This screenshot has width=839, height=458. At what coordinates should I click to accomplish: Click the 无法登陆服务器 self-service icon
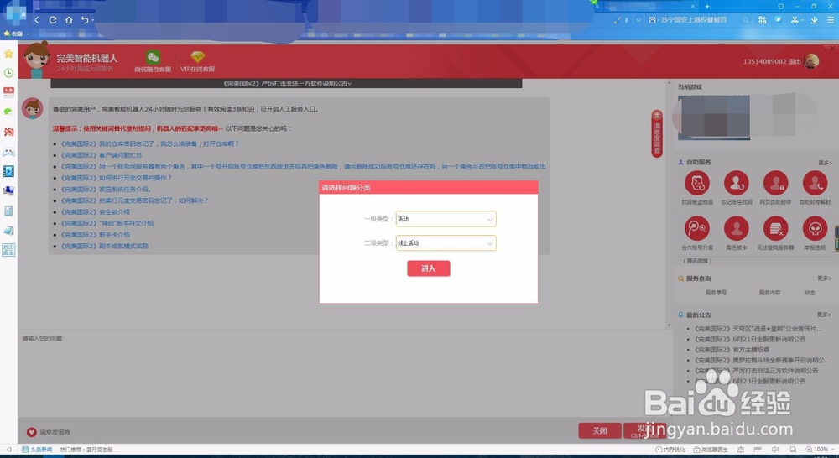click(775, 229)
